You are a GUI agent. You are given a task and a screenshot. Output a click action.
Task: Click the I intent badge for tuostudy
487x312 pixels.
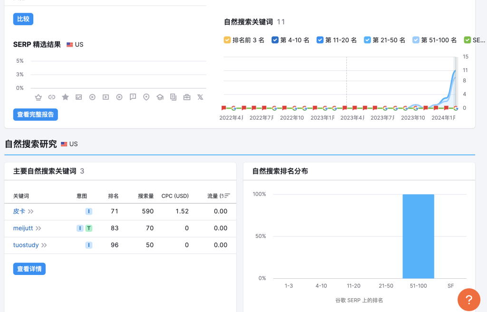89,245
